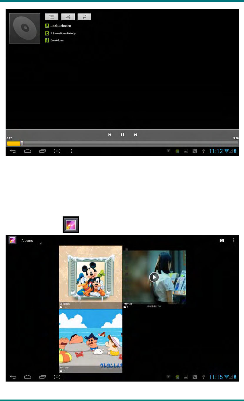The image size is (244, 401).
Task: Click the green song note icon
Action: (46, 40)
